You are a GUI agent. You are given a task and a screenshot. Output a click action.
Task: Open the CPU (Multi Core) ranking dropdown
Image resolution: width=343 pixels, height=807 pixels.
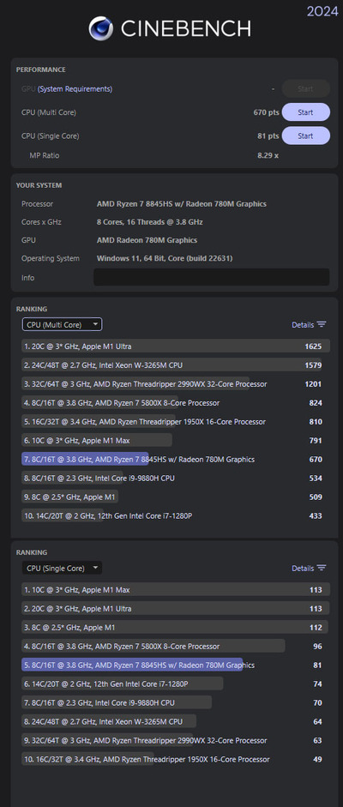pyautogui.click(x=62, y=324)
